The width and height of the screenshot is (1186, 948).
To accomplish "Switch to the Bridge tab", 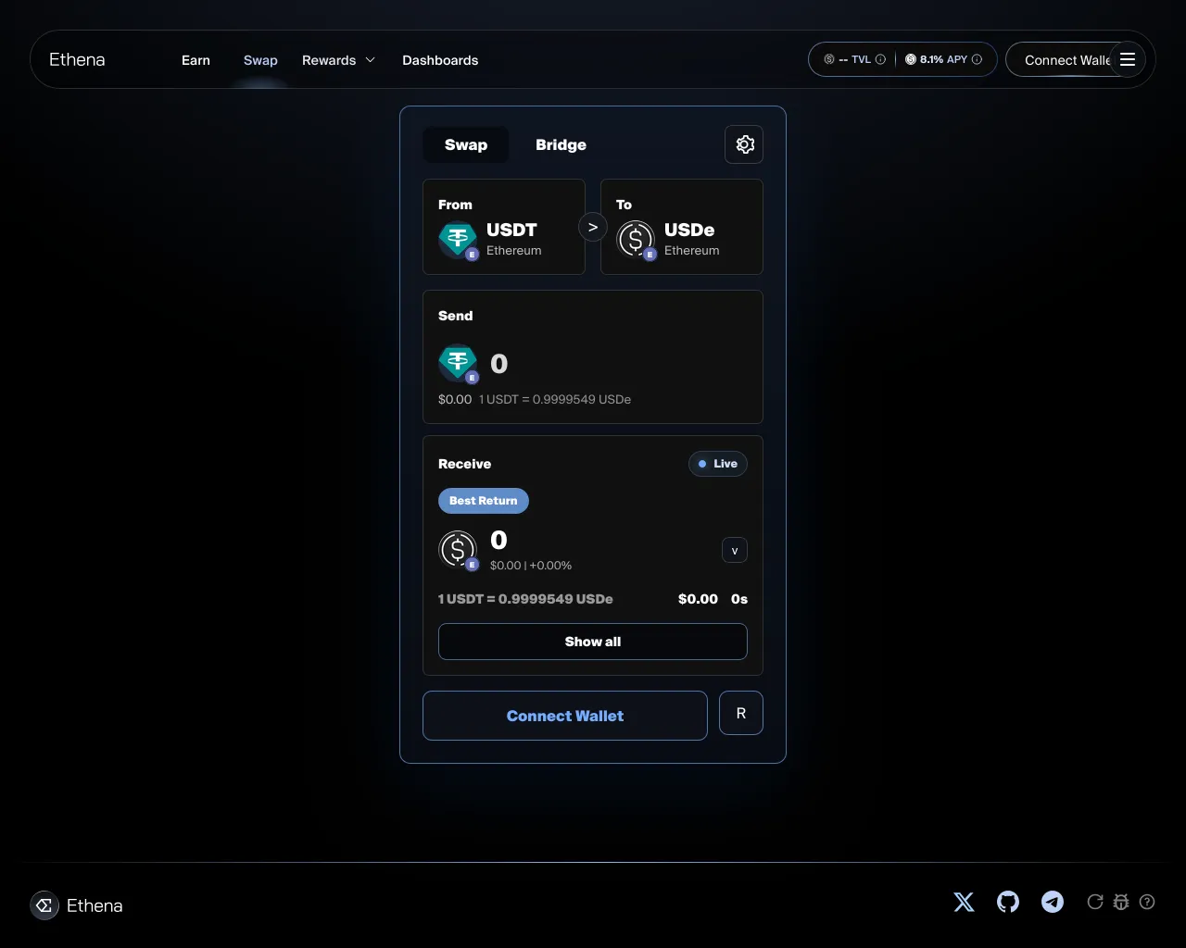I will click(561, 144).
